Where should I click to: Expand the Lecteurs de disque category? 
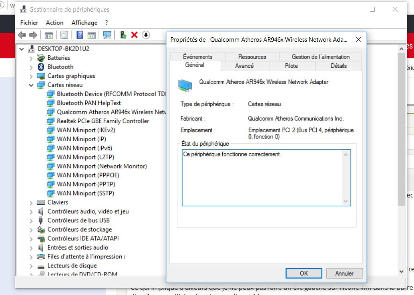coord(31,266)
